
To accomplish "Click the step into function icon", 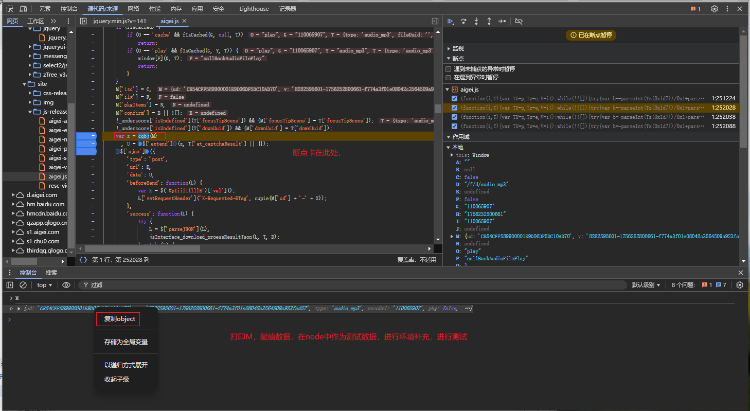I will [476, 21].
